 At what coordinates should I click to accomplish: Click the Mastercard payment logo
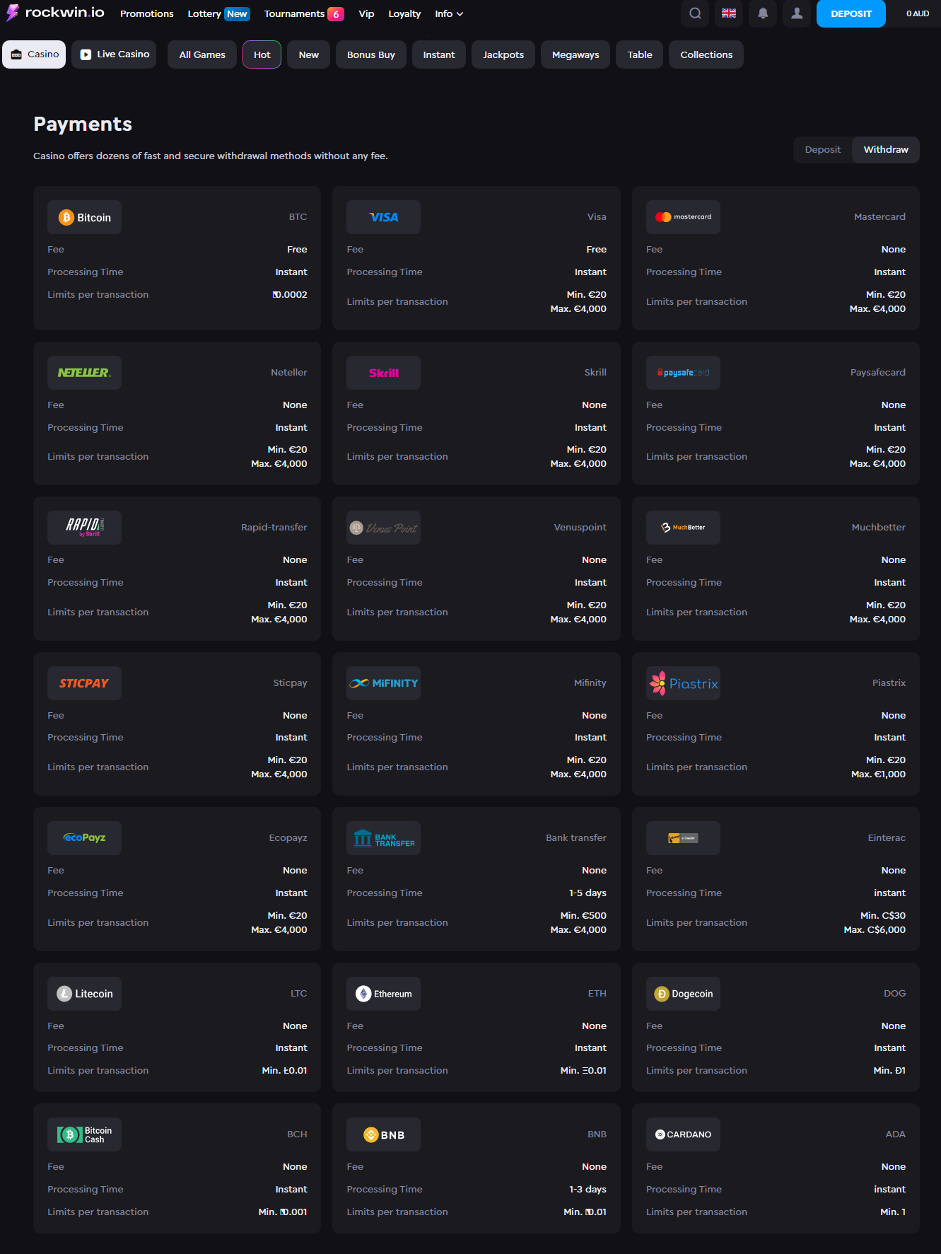(x=683, y=217)
